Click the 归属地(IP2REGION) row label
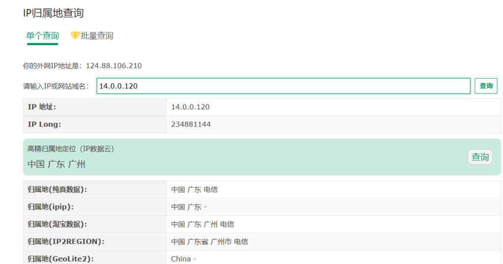This screenshot has height=264, width=503. [66, 242]
